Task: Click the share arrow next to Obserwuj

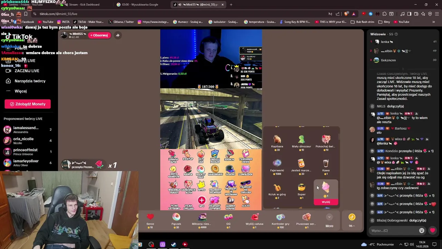Action: tap(117, 35)
